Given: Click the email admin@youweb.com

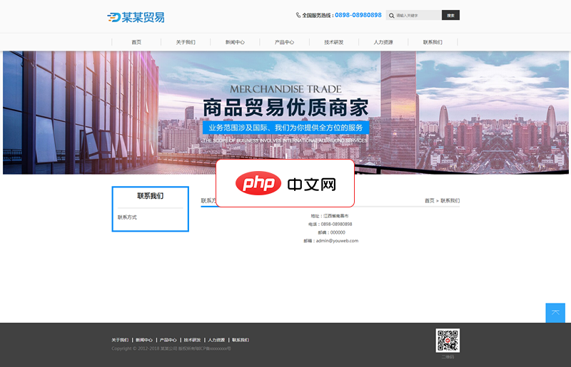Looking at the screenshot, I should 331,241.
